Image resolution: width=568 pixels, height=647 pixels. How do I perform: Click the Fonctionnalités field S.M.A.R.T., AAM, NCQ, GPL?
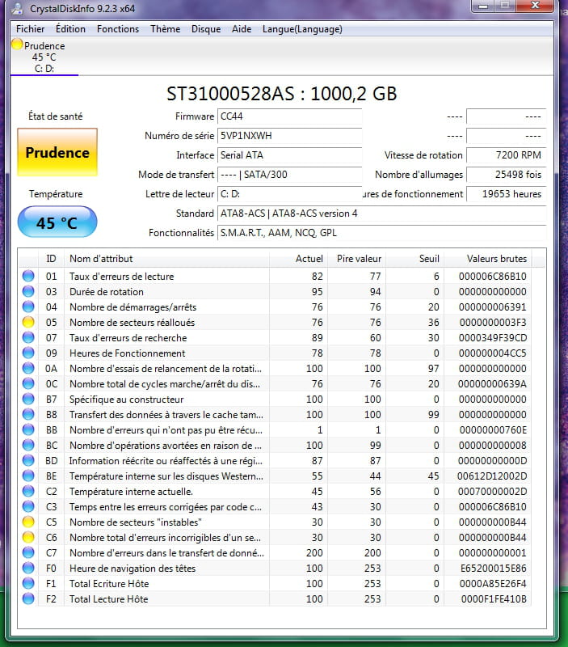(x=381, y=233)
